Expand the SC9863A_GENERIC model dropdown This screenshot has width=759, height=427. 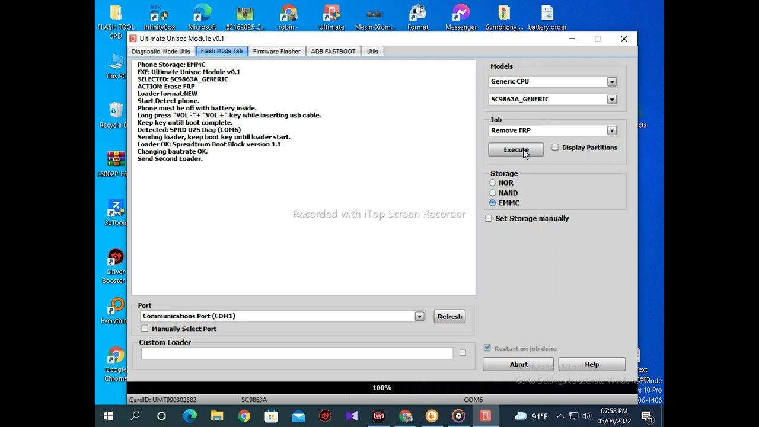(x=612, y=100)
